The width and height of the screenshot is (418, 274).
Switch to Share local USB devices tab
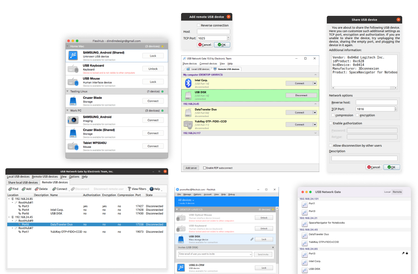coord(23,182)
